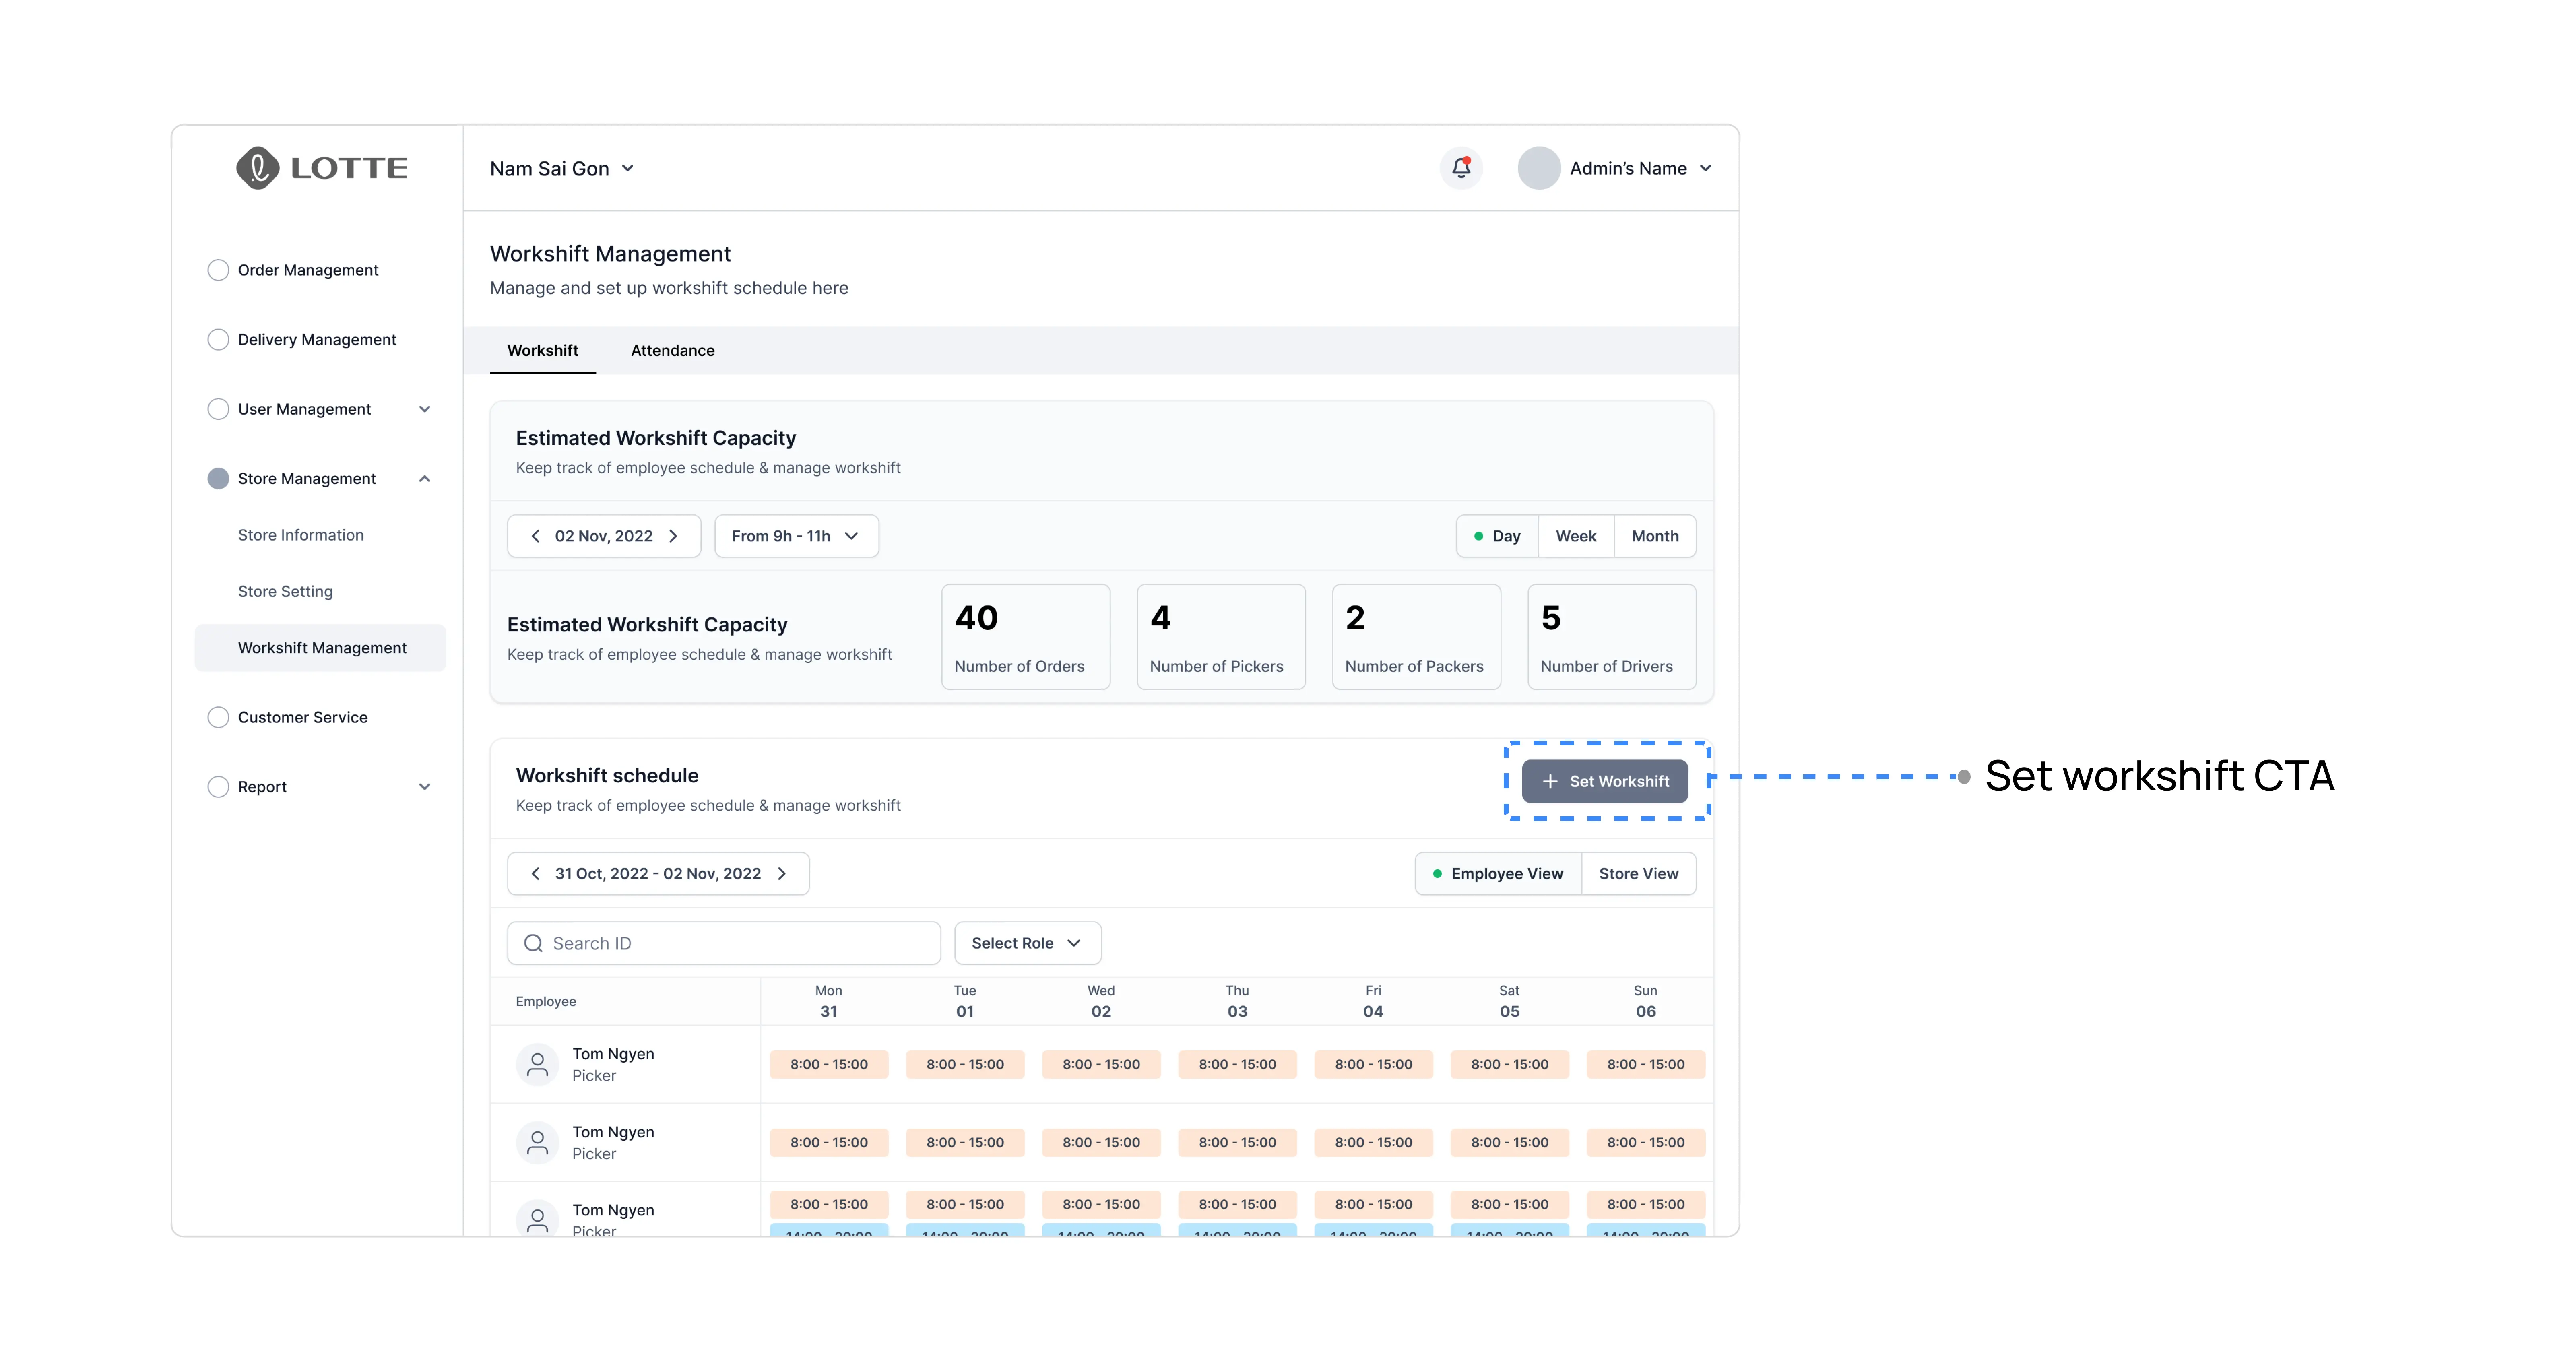Click the Number of Packers card

pyautogui.click(x=1416, y=637)
